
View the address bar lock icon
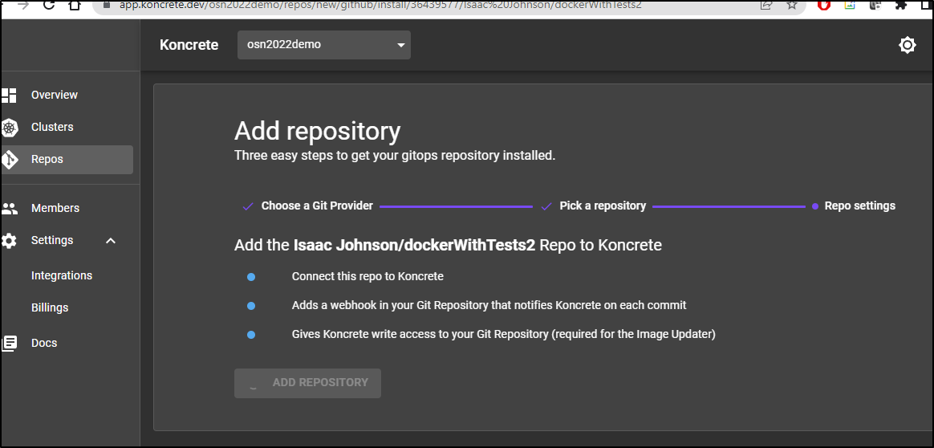click(x=107, y=5)
